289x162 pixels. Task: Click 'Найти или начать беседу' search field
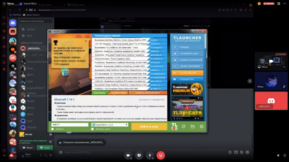tap(36, 21)
